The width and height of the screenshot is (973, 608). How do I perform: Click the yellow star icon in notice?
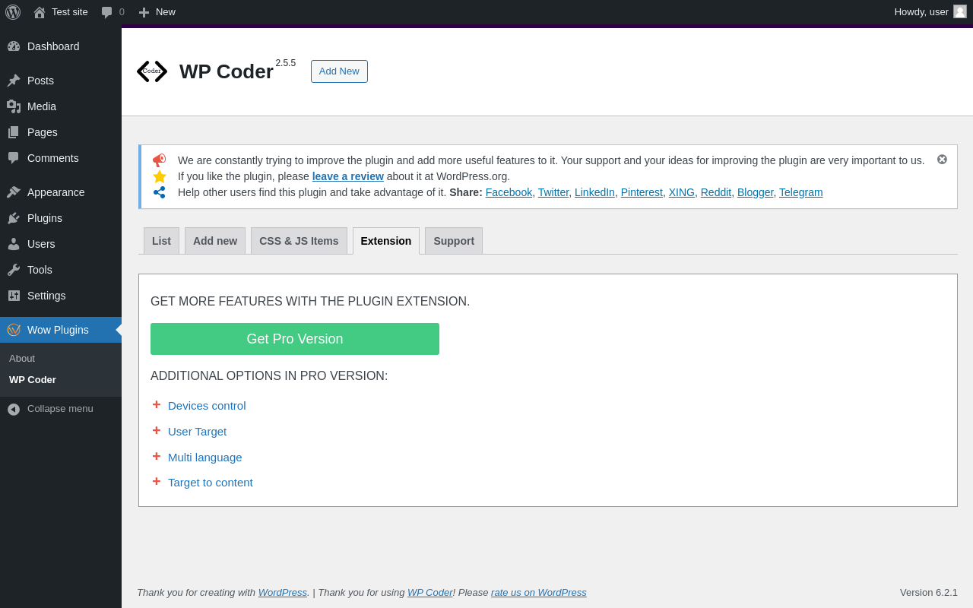click(x=159, y=176)
